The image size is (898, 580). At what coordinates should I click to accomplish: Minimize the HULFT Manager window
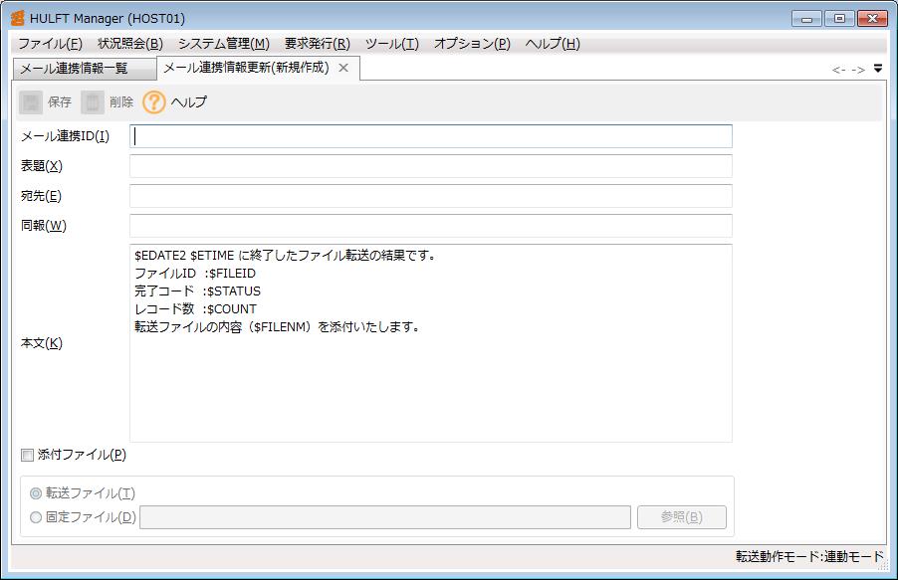[807, 18]
